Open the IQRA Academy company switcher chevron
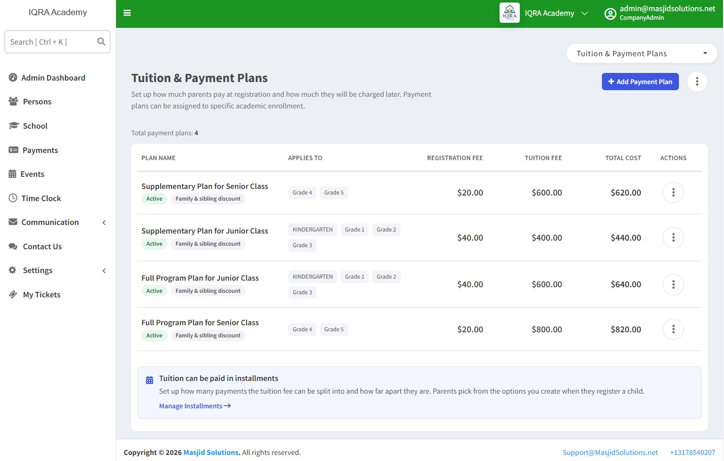 click(x=585, y=13)
